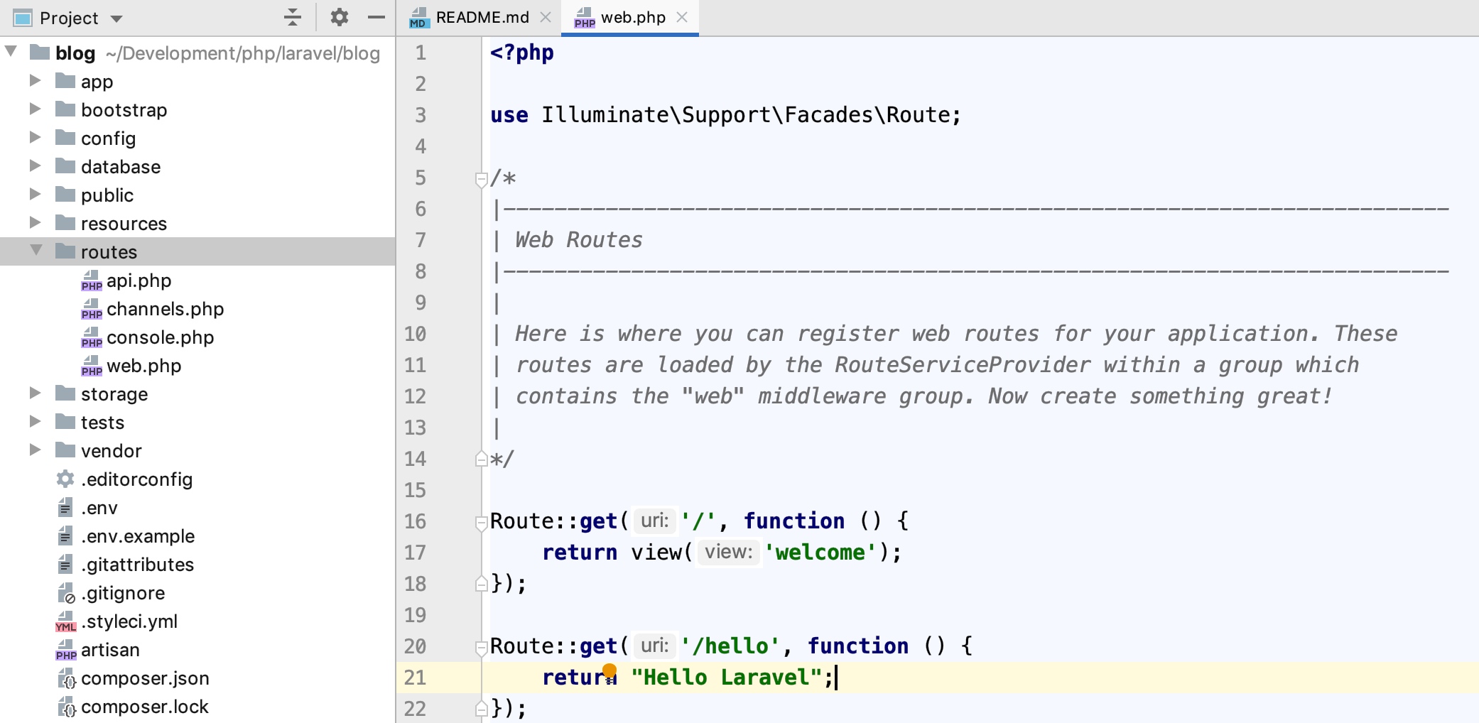Click the console.php PHP file icon
The height and width of the screenshot is (723, 1479).
pos(92,337)
